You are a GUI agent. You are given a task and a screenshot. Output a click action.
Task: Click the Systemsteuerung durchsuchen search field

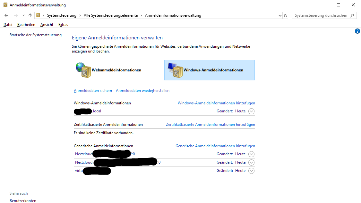[x=320, y=15]
